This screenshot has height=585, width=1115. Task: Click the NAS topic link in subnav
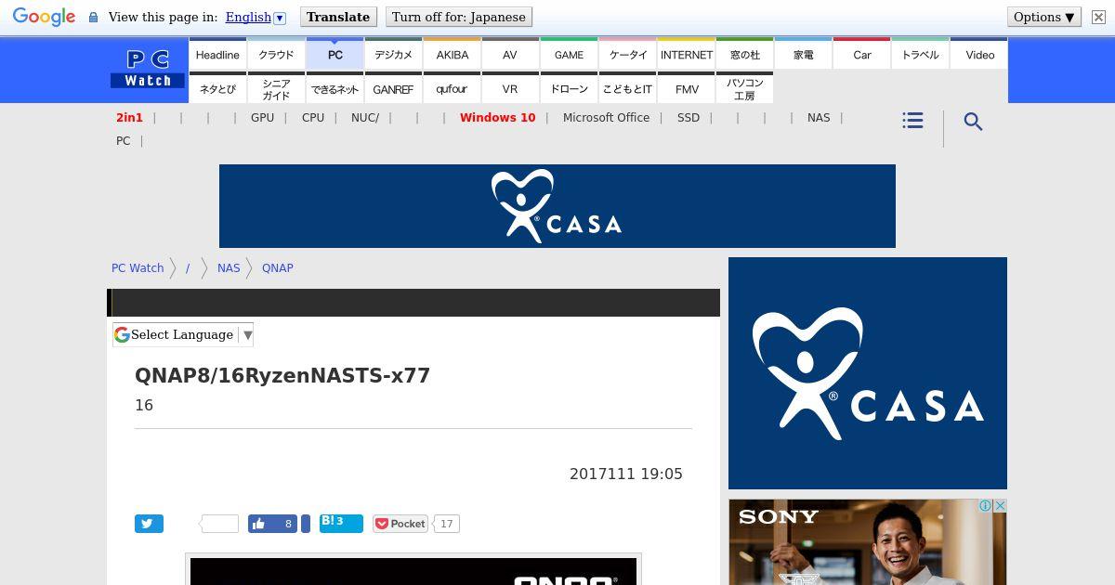(819, 117)
